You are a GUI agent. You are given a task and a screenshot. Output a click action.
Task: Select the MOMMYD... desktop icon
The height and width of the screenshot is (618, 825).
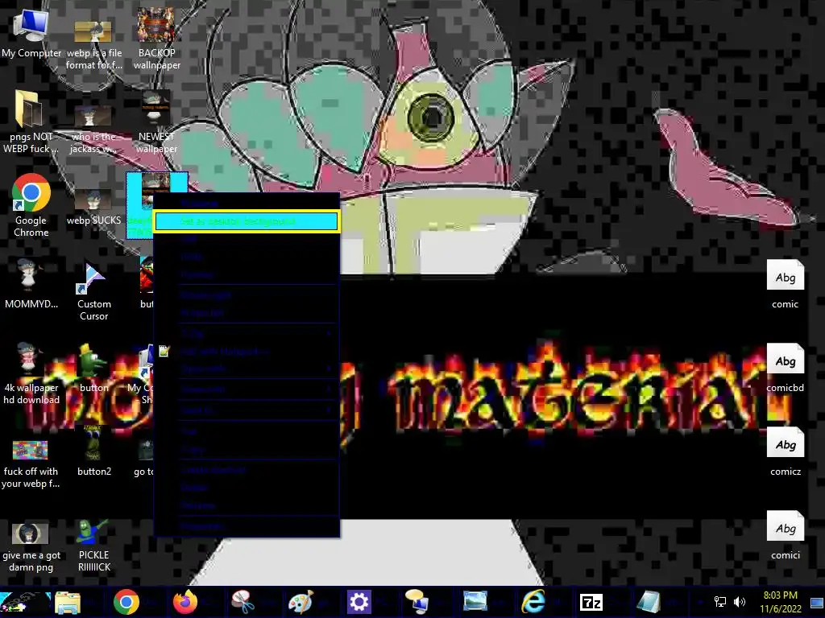click(x=31, y=282)
